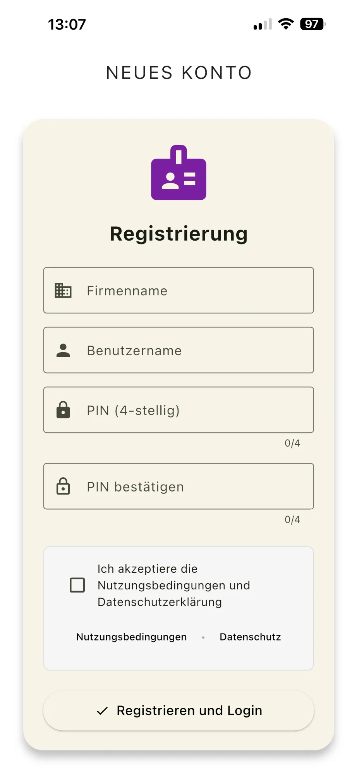Screen dimensions: 357x774
Task: Open the Nutzungsbedingungen link
Action: coord(131,637)
